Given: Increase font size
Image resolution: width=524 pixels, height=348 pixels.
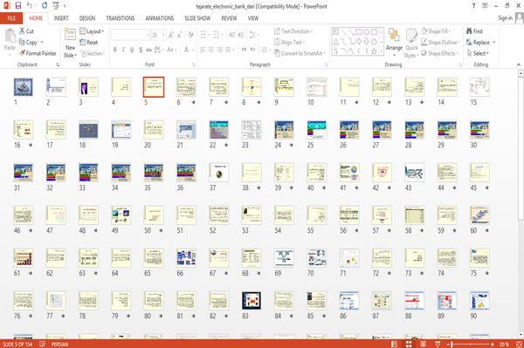Looking at the screenshot, I should pos(171,35).
